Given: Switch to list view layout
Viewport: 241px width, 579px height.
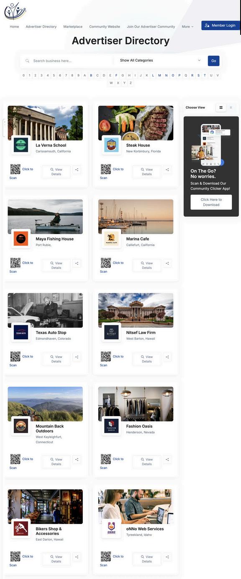Looking at the screenshot, I should (x=231, y=107).
